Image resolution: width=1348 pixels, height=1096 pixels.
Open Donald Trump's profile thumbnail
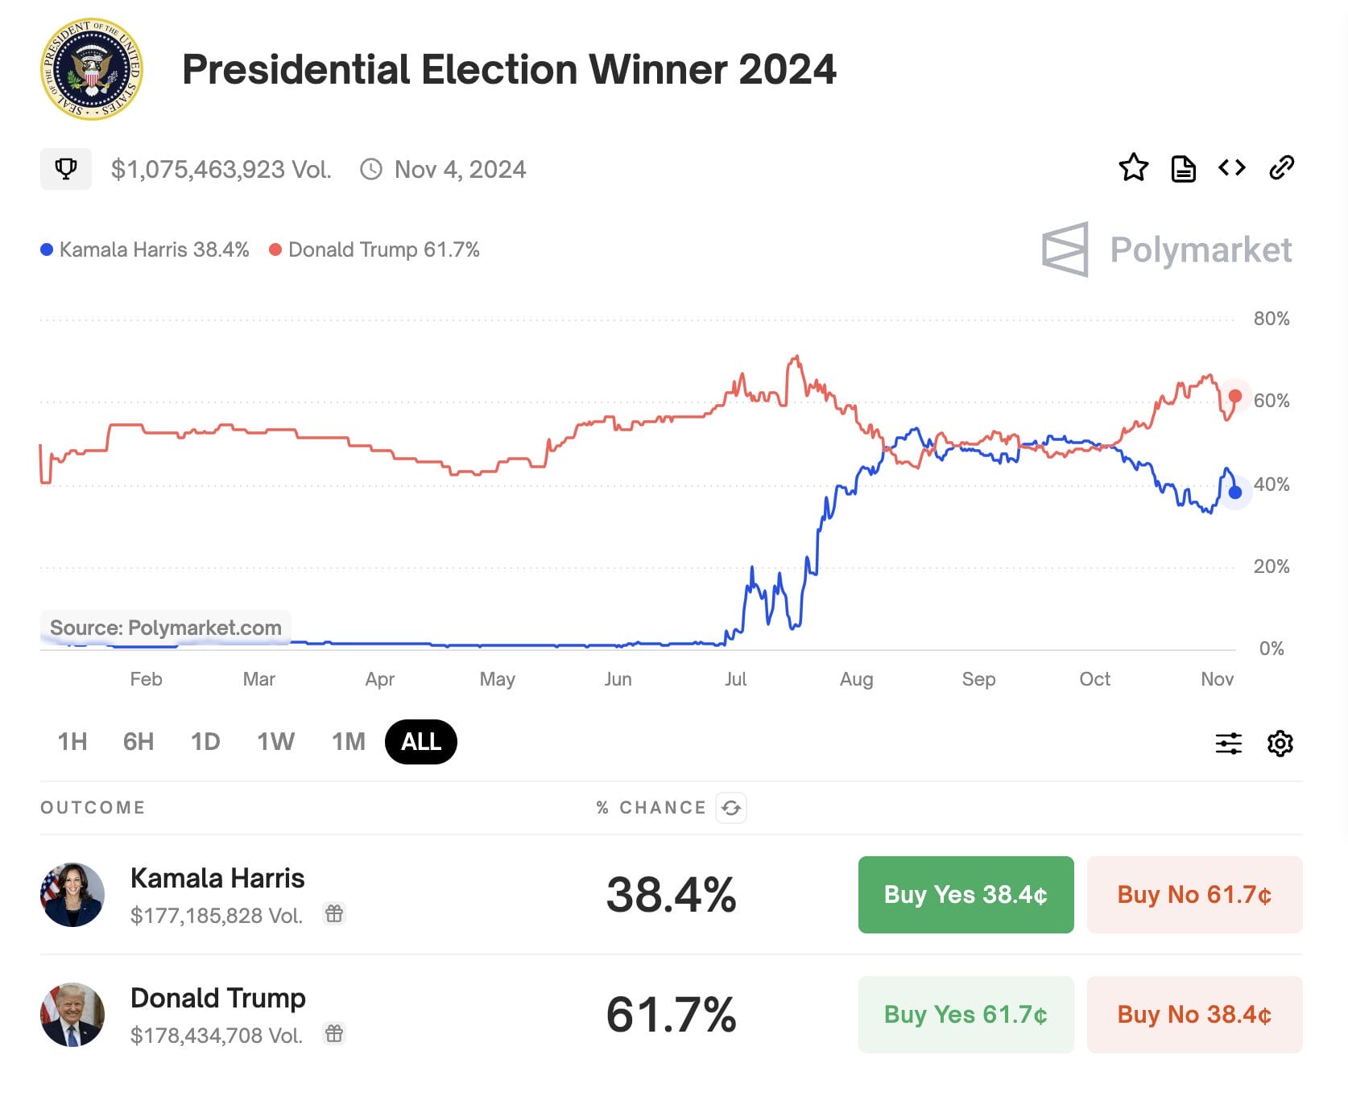72,1015
